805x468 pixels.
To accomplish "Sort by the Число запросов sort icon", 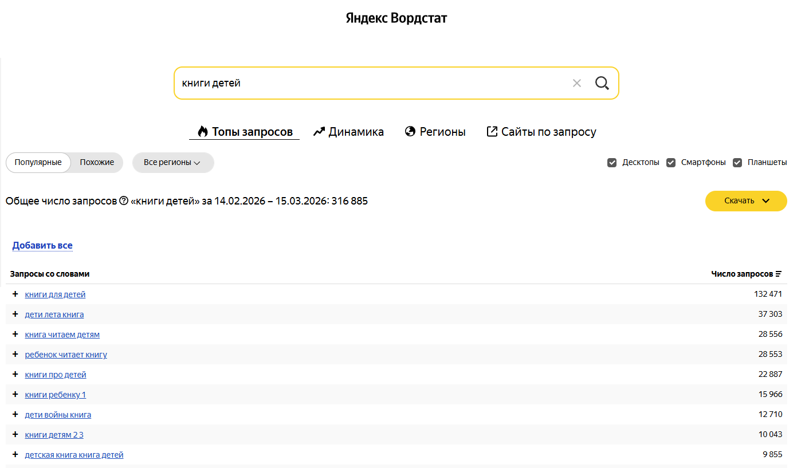I will [x=778, y=274].
